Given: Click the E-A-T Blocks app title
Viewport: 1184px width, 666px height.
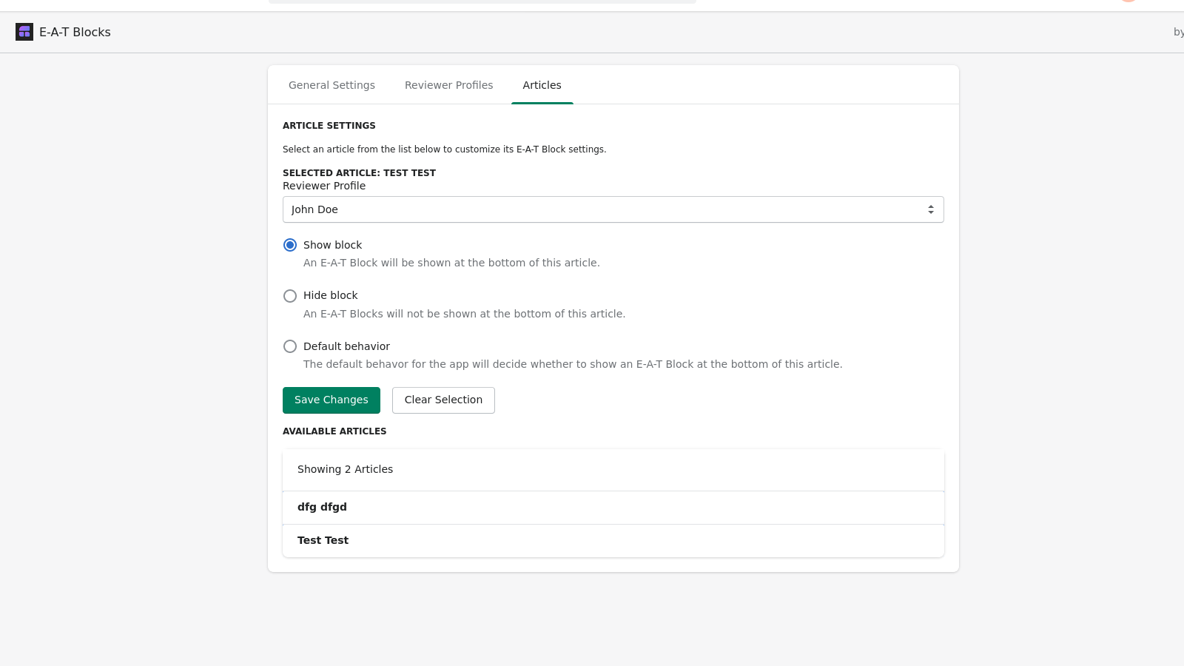Looking at the screenshot, I should pyautogui.click(x=75, y=32).
